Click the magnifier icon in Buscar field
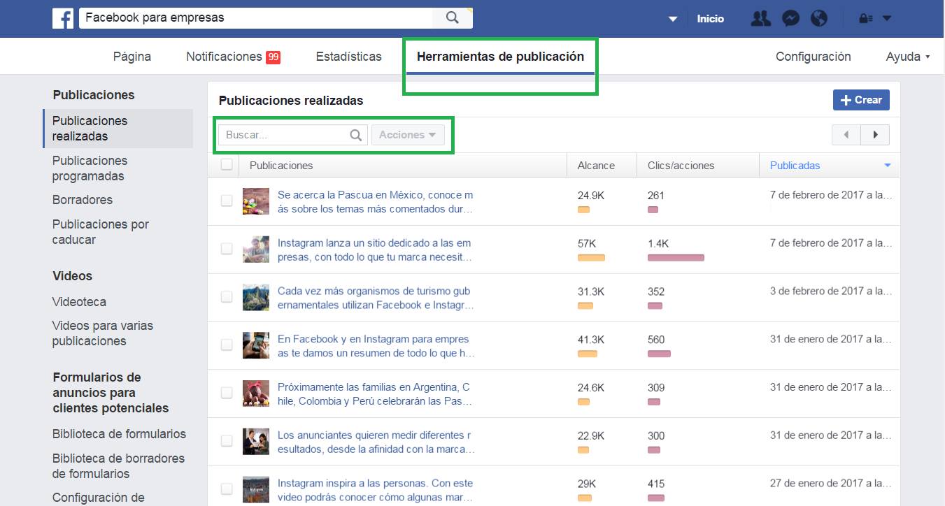This screenshot has height=506, width=945. (x=356, y=135)
